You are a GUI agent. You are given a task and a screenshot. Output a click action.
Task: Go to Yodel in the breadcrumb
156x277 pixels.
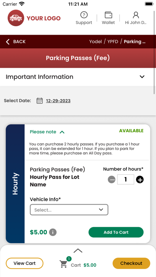point(96,42)
